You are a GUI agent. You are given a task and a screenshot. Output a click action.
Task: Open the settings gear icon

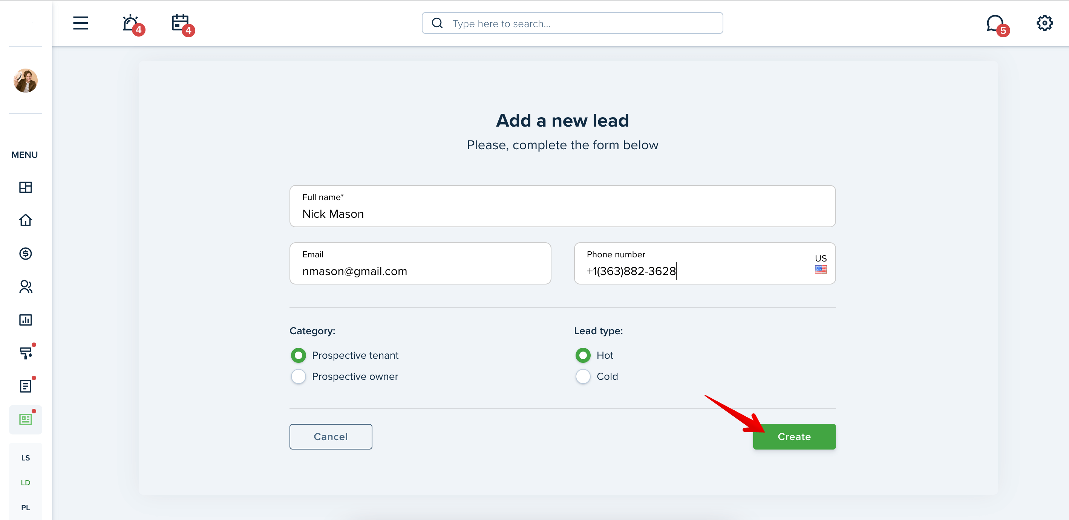tap(1044, 23)
